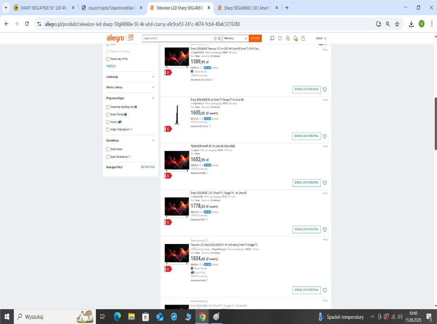Open the Telewizory category dropdown

(x=235, y=38)
